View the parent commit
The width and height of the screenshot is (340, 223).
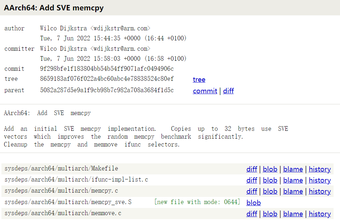(x=205, y=91)
